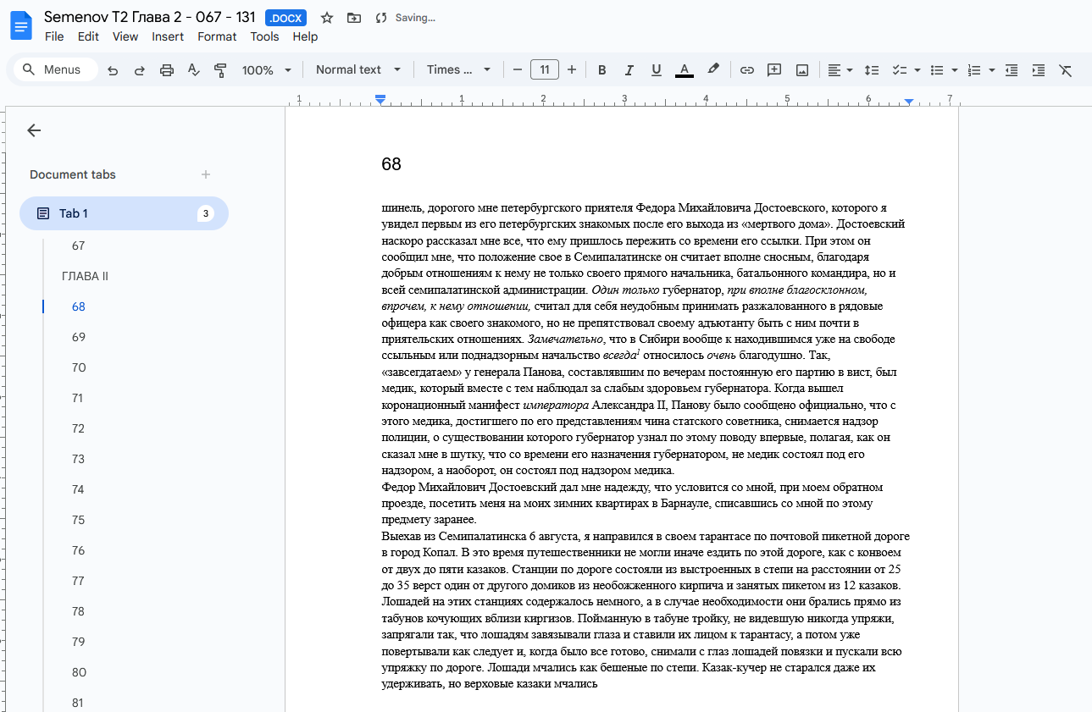The width and height of the screenshot is (1092, 712).
Task: Select the Print icon
Action: point(166,69)
